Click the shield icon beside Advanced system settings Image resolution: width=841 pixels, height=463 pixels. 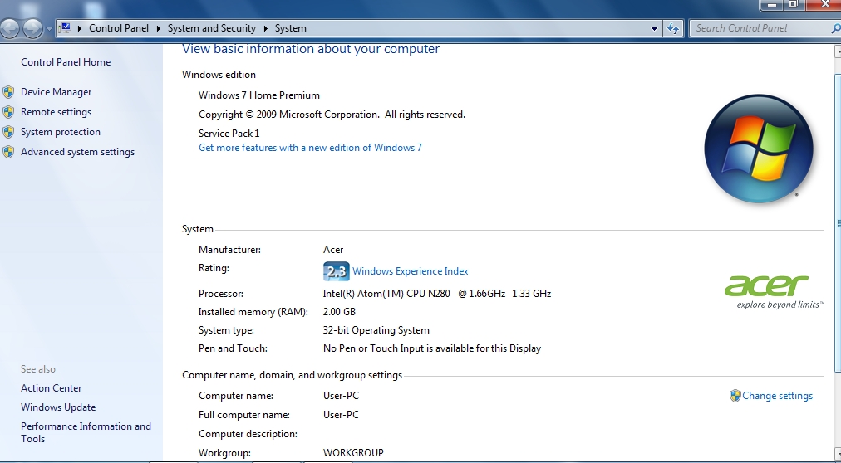point(8,152)
